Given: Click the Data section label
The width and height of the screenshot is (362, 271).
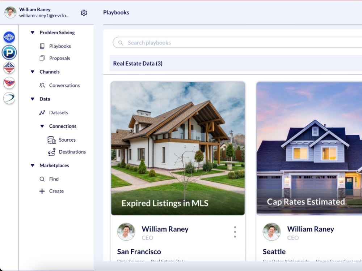Looking at the screenshot, I should [45, 99].
